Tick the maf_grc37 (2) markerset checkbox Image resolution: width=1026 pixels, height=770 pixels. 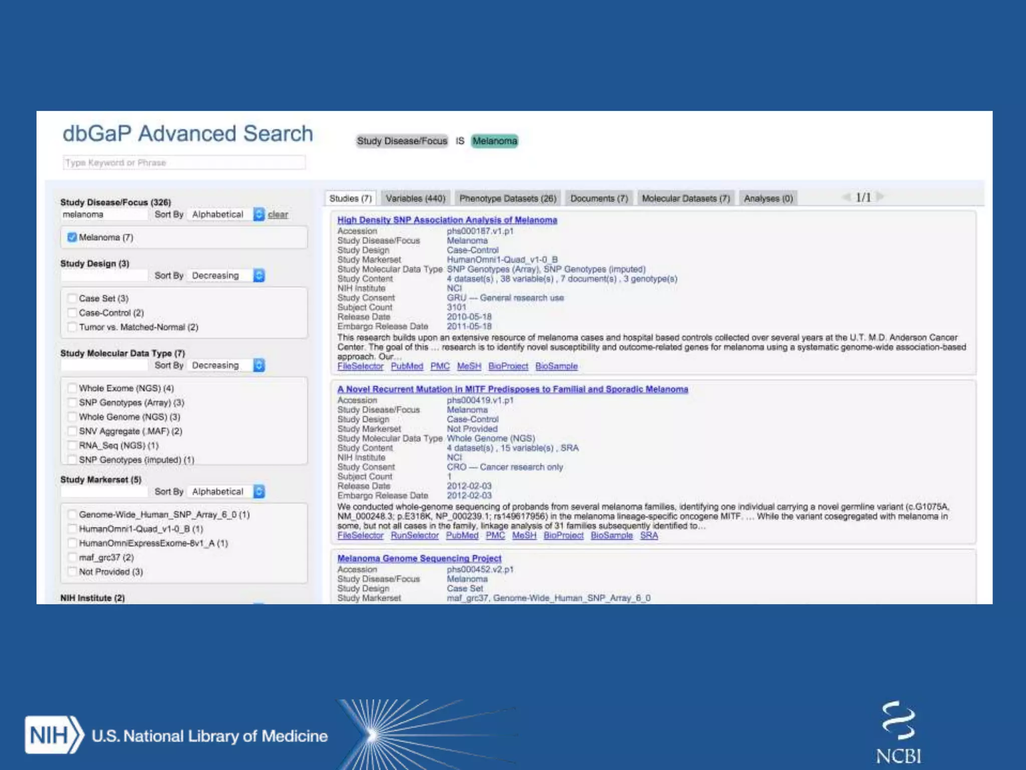(x=72, y=557)
